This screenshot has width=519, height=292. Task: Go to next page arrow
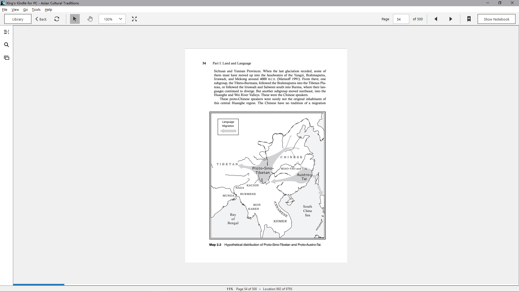click(451, 19)
